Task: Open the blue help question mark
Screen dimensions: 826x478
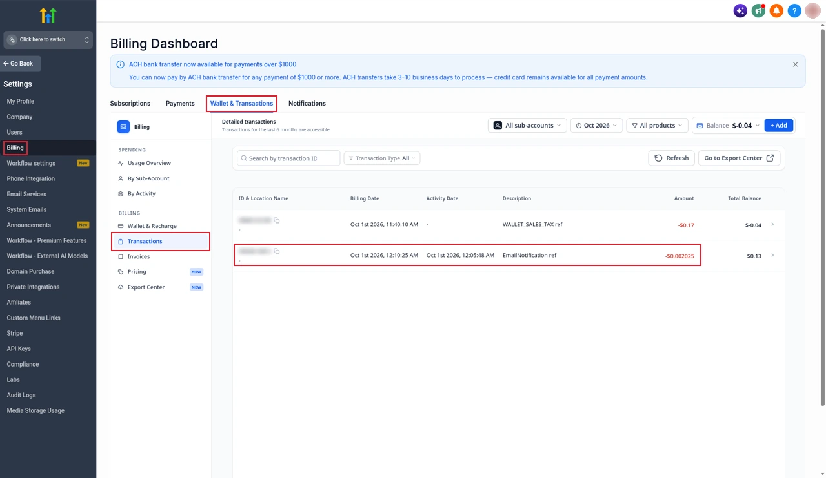Action: pyautogui.click(x=794, y=11)
